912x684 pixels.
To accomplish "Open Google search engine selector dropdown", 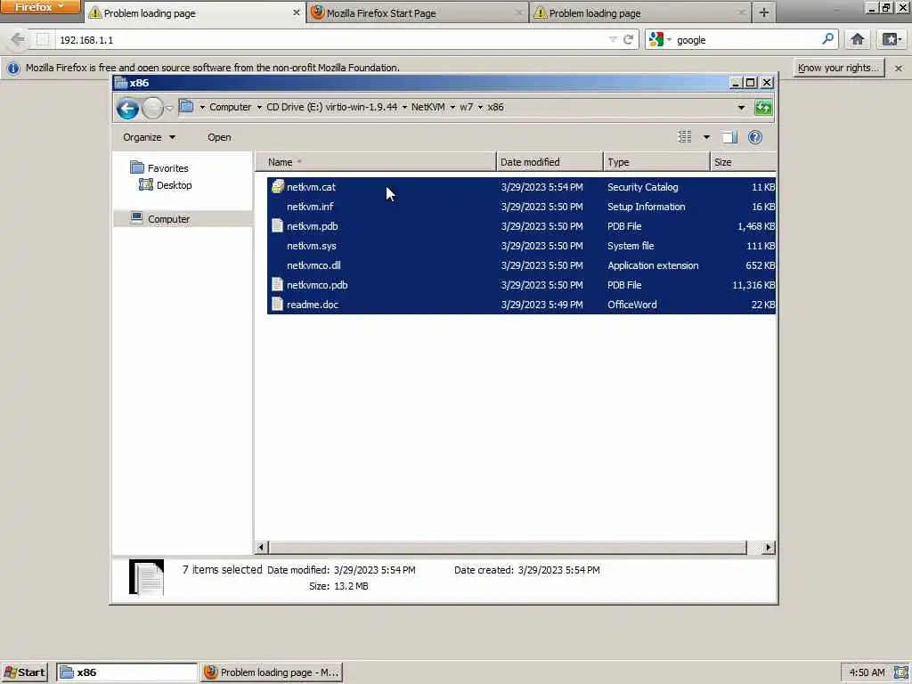I will pyautogui.click(x=661, y=39).
